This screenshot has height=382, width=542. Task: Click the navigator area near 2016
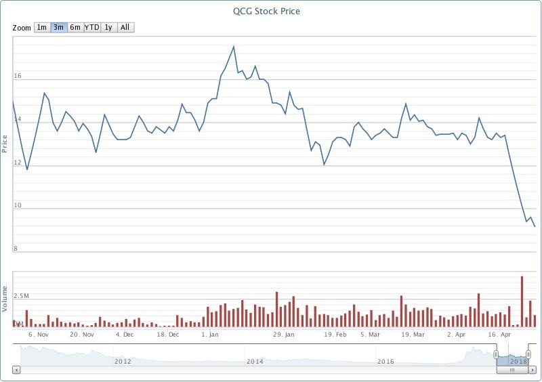pos(385,355)
